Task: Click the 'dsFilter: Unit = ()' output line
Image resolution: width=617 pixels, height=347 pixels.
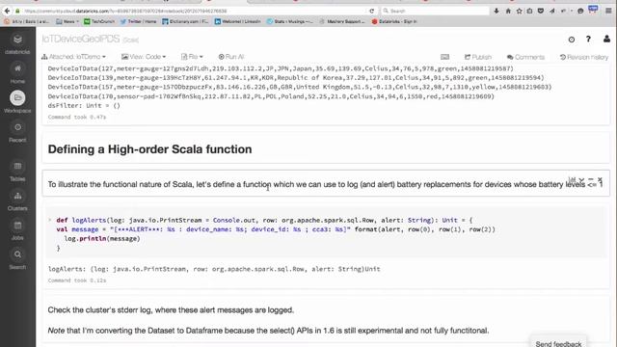Action: click(x=84, y=105)
